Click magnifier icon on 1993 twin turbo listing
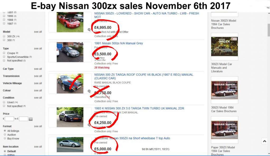The image size is (270, 156). [x=89, y=125]
